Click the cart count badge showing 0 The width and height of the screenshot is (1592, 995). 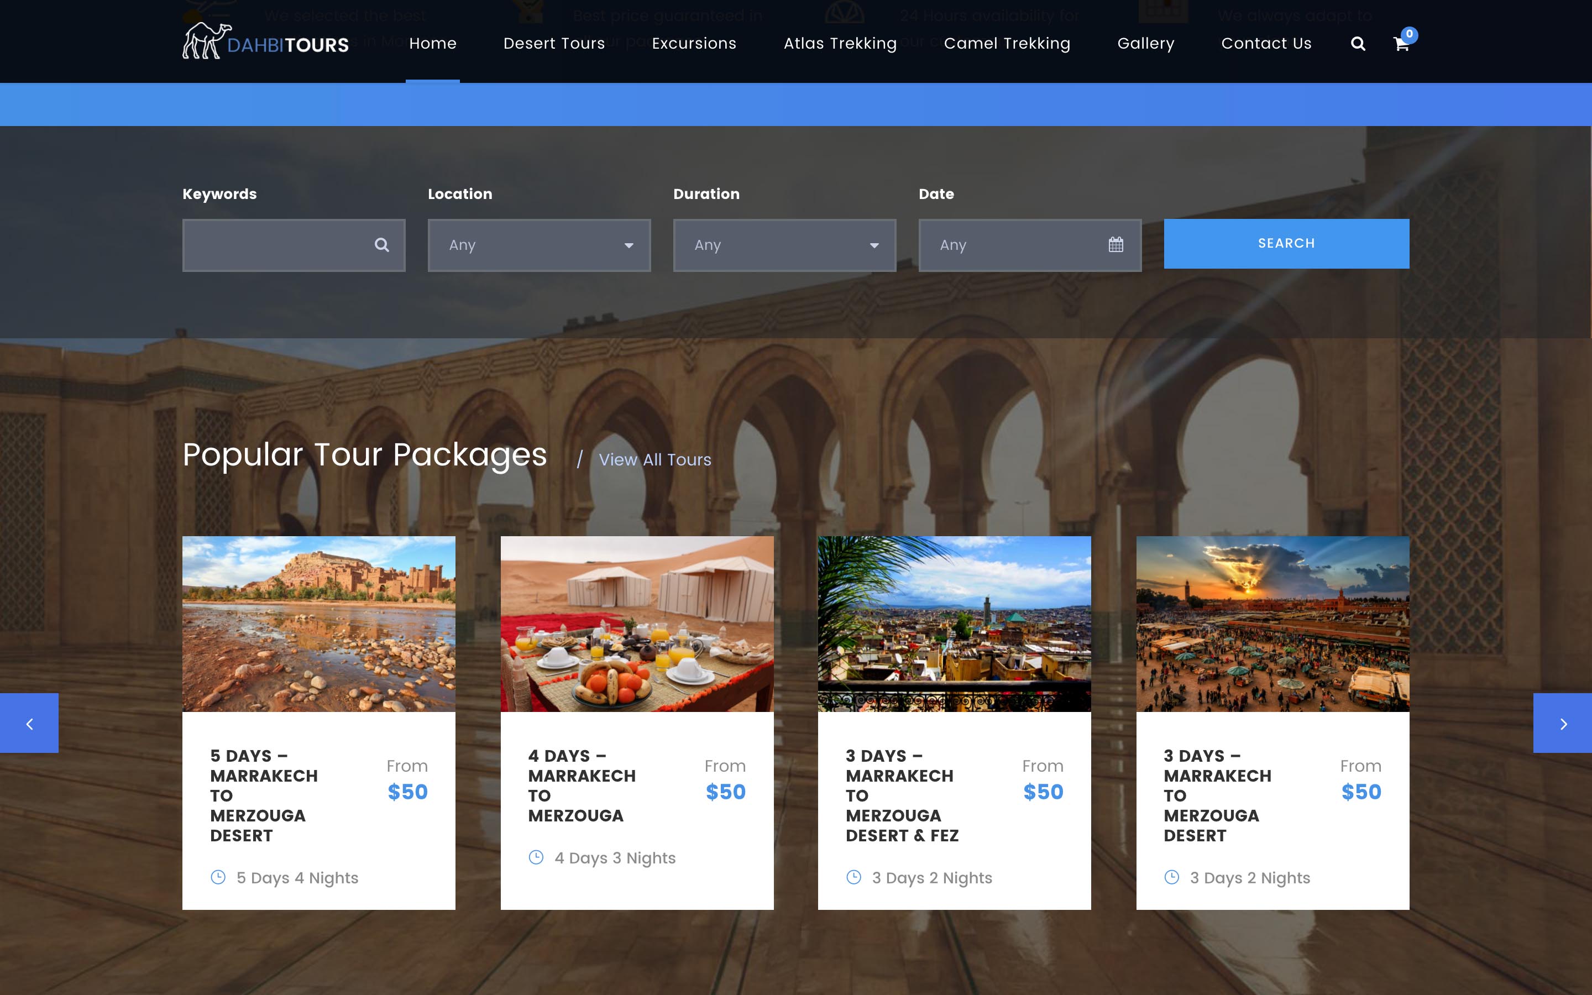[x=1409, y=34]
